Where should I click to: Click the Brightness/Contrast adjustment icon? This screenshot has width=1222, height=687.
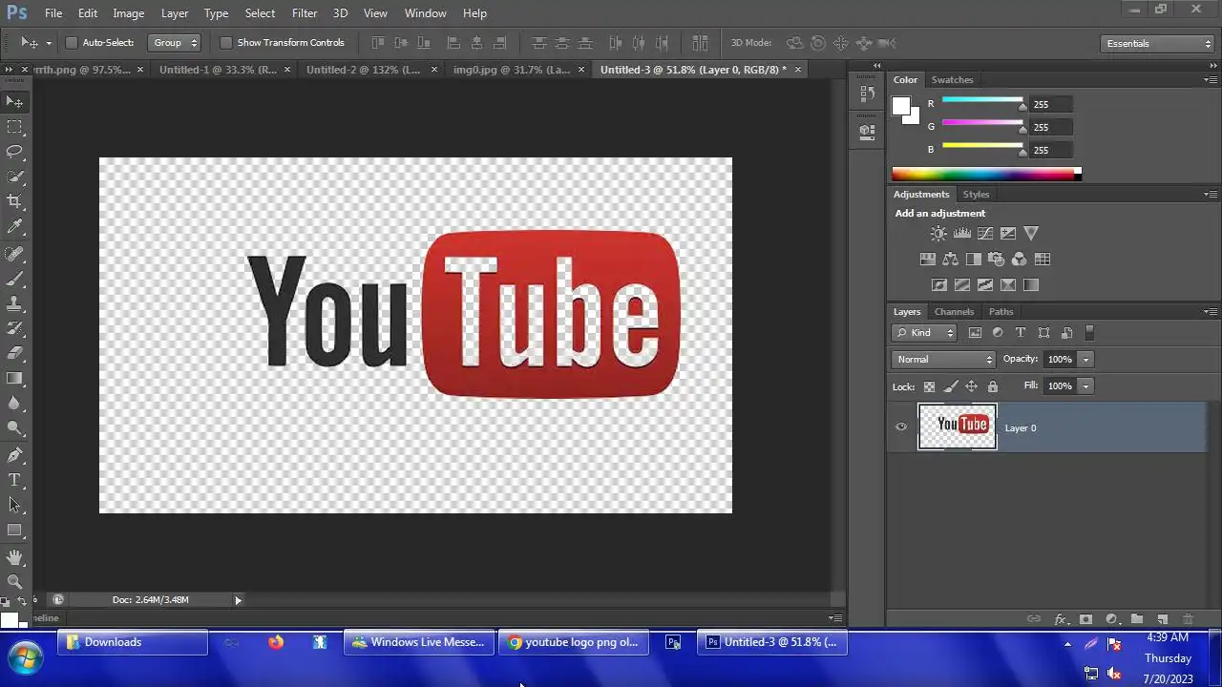point(938,234)
